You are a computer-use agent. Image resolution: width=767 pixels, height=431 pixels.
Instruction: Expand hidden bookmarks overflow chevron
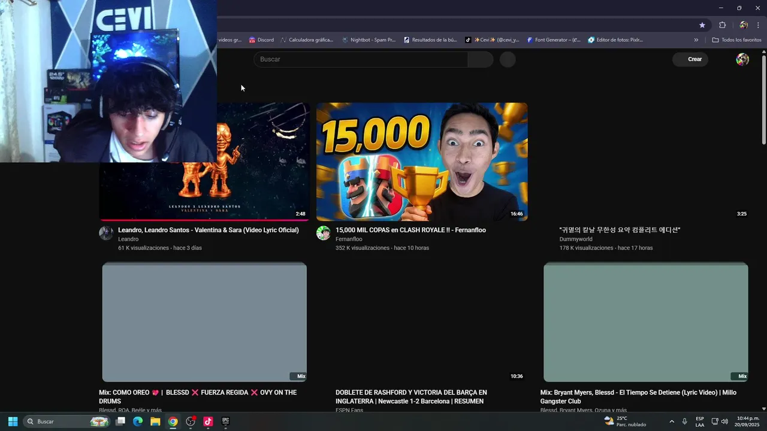click(696, 40)
